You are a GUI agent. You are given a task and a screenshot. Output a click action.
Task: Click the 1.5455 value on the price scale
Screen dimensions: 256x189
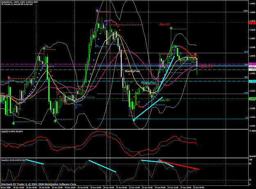pyautogui.click(x=253, y=126)
